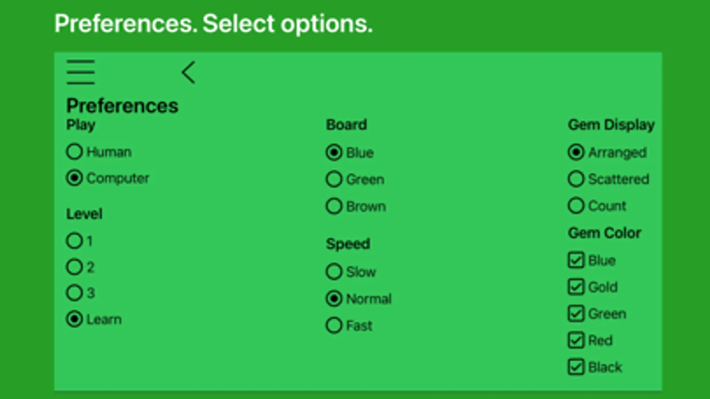This screenshot has height=399, width=710.
Task: Select Computer play mode
Action: (x=75, y=178)
